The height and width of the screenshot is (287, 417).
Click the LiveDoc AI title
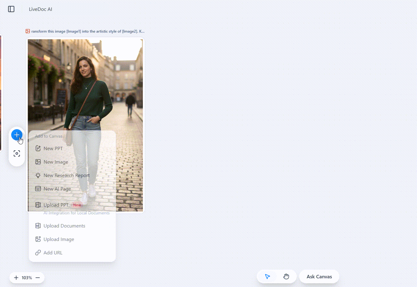[40, 9]
